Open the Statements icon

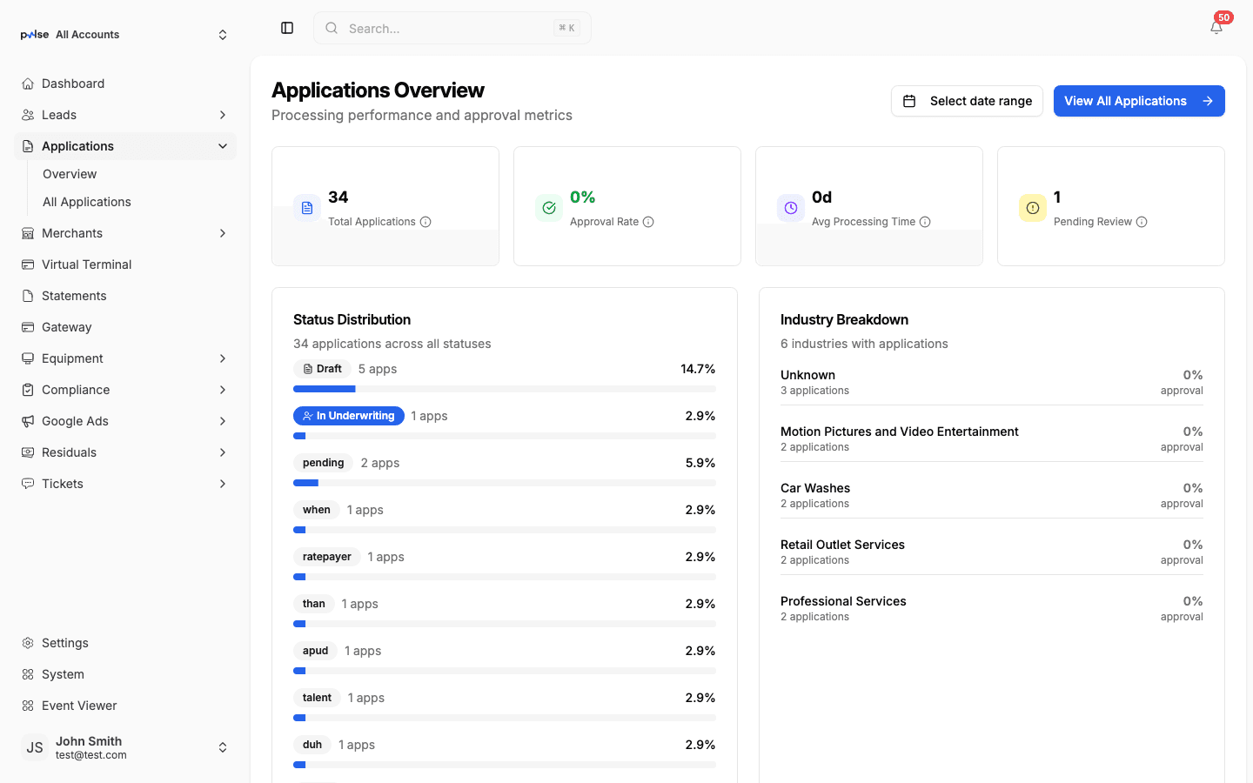(29, 295)
